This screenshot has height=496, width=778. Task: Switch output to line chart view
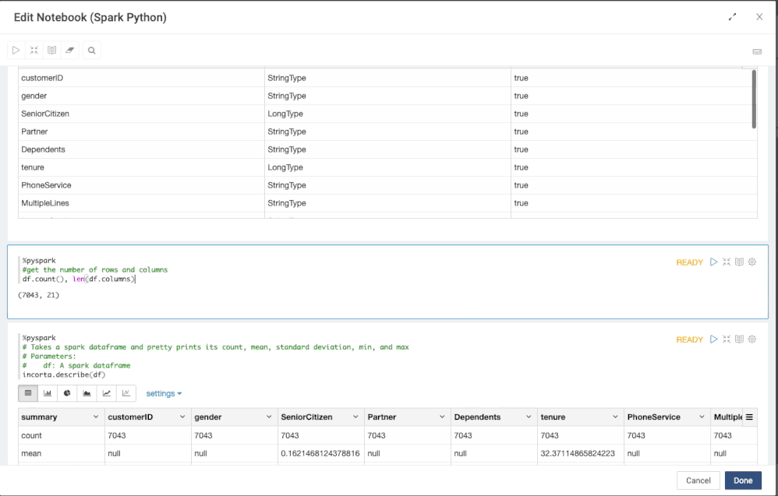[106, 393]
